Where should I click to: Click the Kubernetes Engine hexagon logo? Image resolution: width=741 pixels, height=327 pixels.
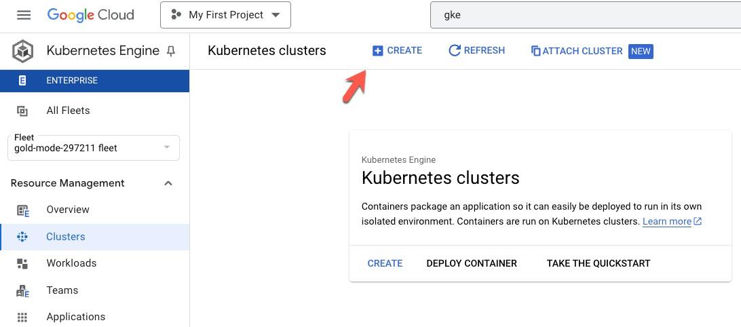tap(22, 51)
